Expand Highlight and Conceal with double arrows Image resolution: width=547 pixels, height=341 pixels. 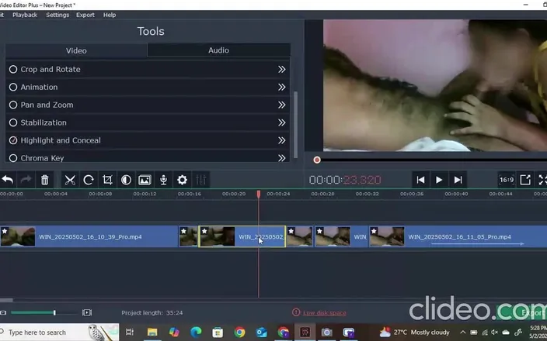click(281, 140)
